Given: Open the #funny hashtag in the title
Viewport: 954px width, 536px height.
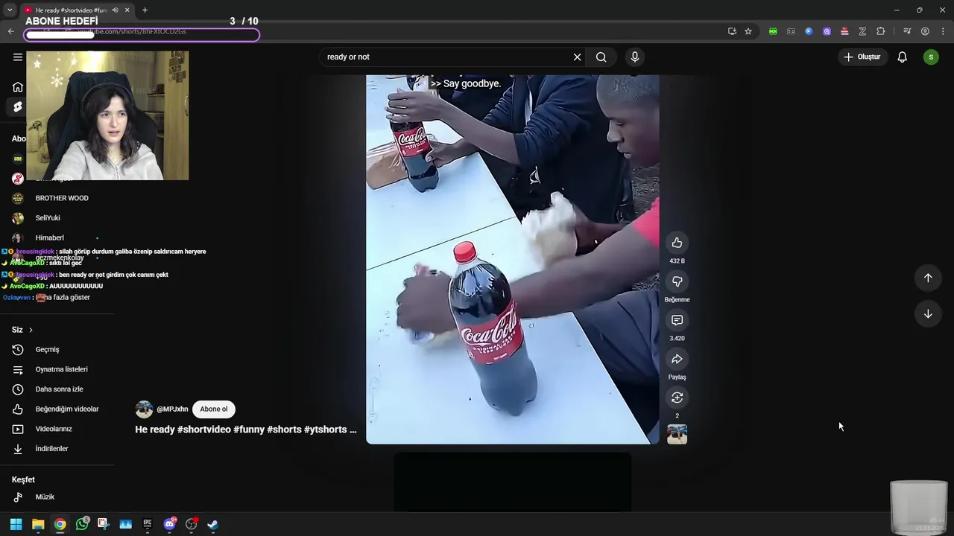Looking at the screenshot, I should pos(249,430).
